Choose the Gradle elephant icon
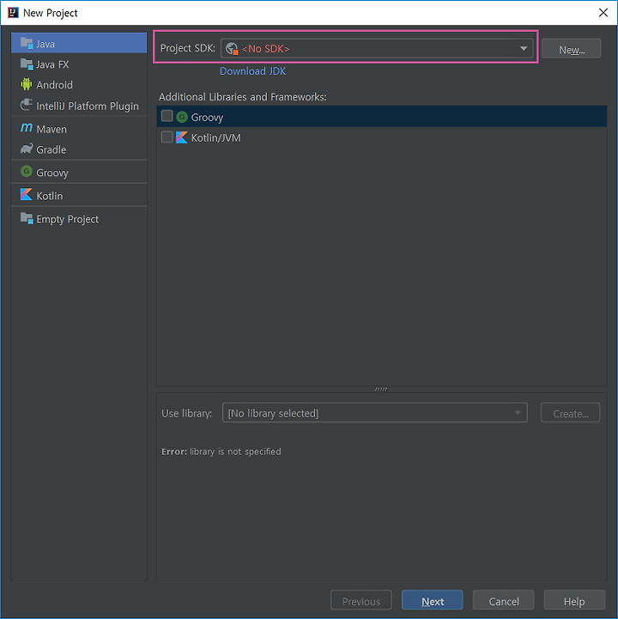Screen dimensions: 618x619 (27, 149)
